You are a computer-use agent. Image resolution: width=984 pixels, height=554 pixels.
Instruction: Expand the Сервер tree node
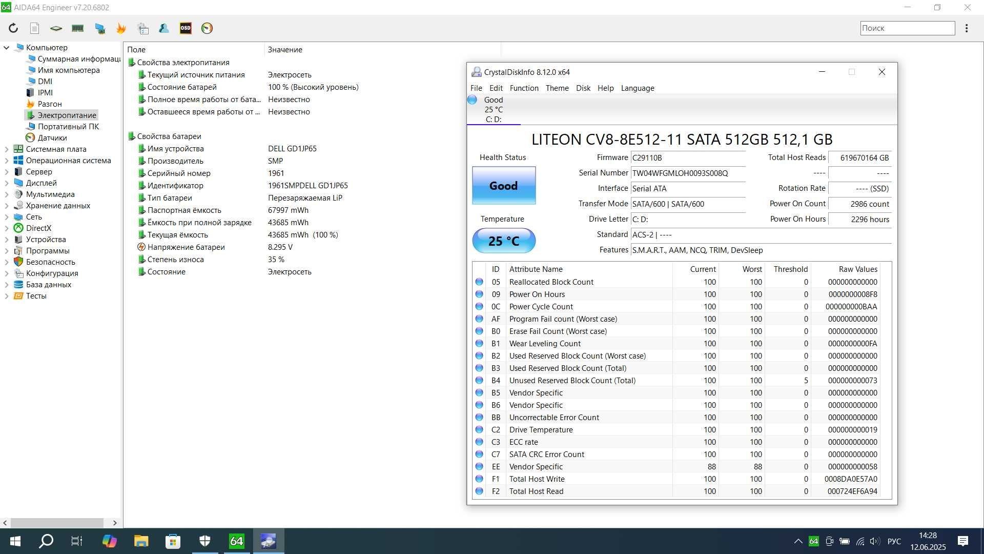[6, 172]
